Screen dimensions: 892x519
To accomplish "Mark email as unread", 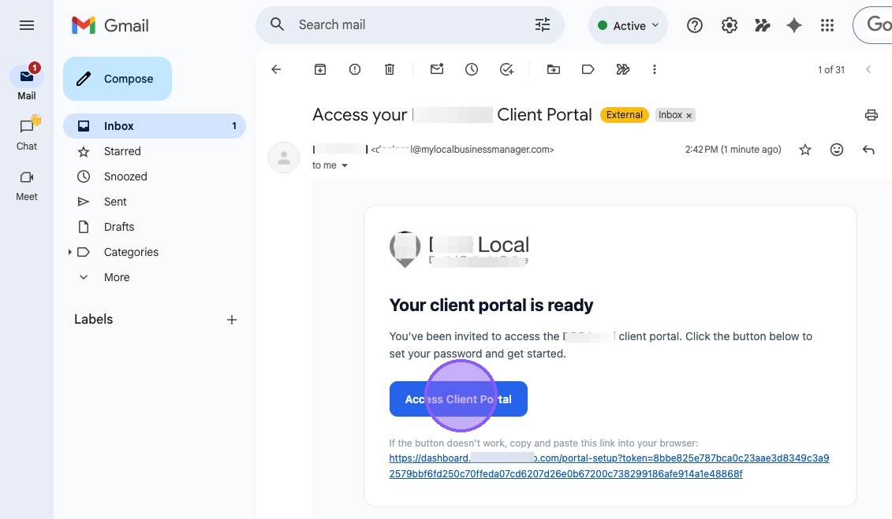I will pos(437,69).
